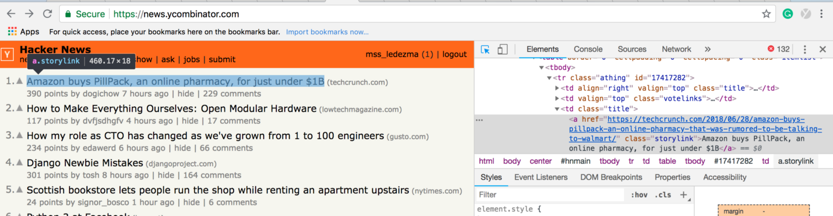Expand the td class="votelinks" node
The height and width of the screenshot is (216, 833).
click(x=557, y=98)
